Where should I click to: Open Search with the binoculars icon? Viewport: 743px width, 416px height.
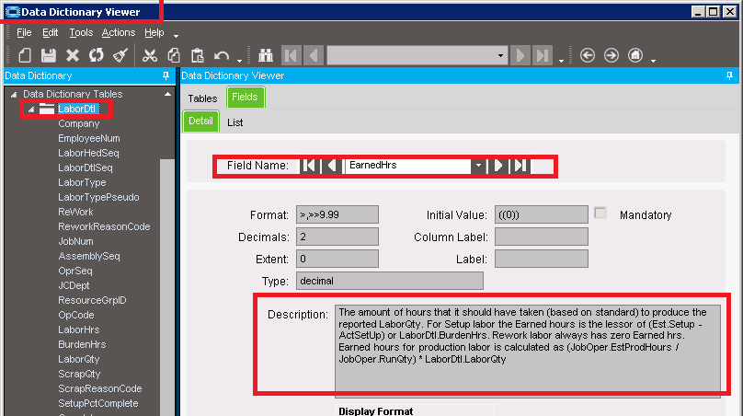click(266, 55)
